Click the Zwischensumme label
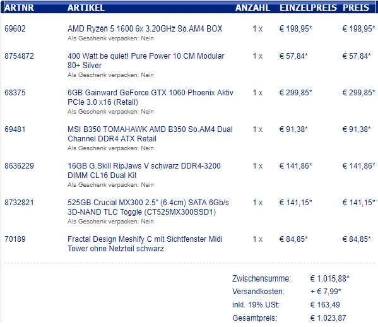The height and width of the screenshot is (327, 378). pos(261,278)
